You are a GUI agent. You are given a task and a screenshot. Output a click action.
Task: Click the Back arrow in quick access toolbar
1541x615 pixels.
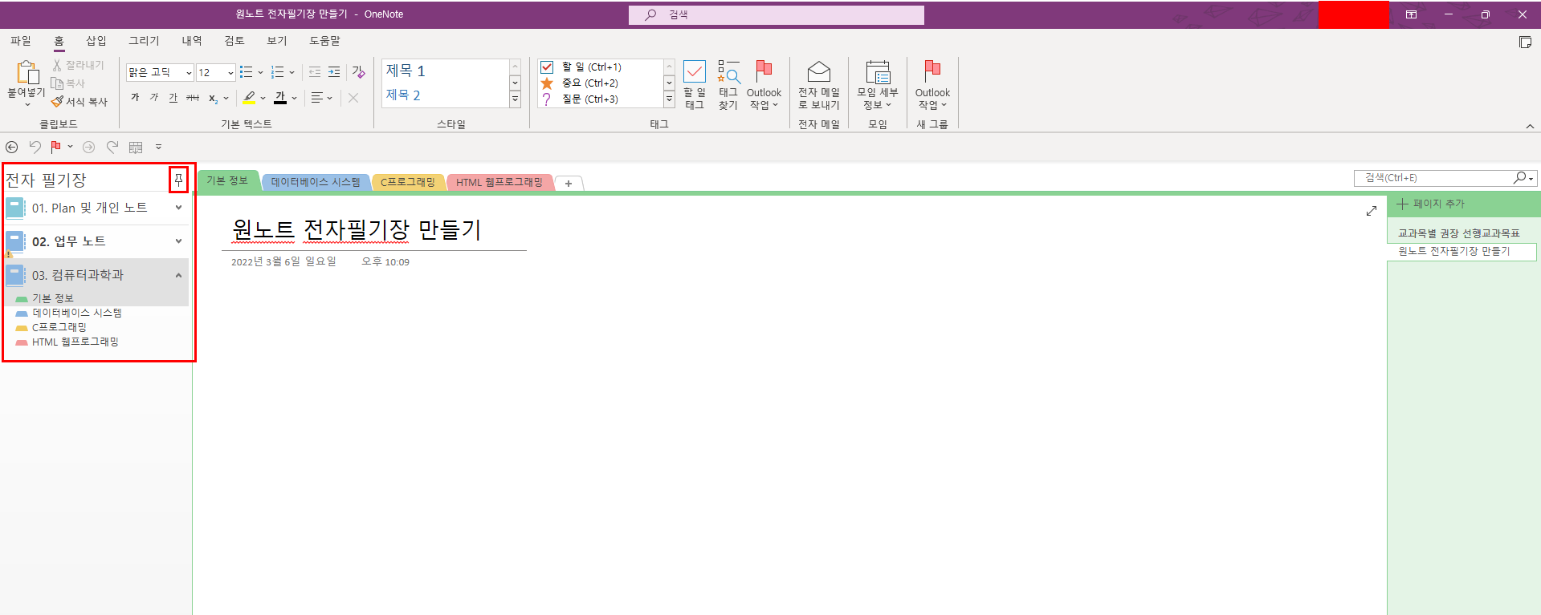(x=12, y=147)
